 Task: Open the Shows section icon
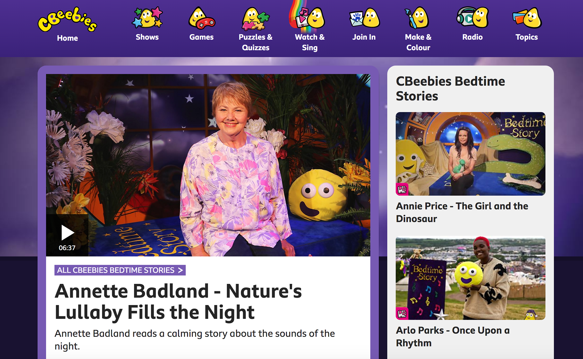click(x=147, y=18)
